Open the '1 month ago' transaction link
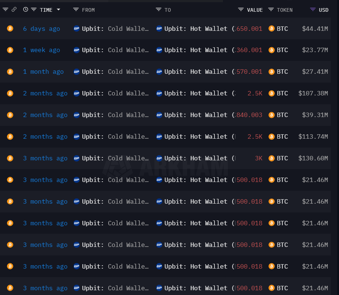 (x=43, y=72)
